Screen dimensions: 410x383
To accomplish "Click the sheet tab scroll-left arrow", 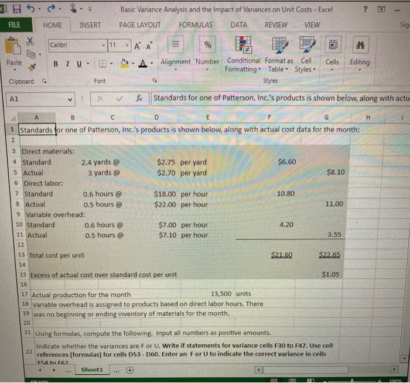I will [40, 370].
